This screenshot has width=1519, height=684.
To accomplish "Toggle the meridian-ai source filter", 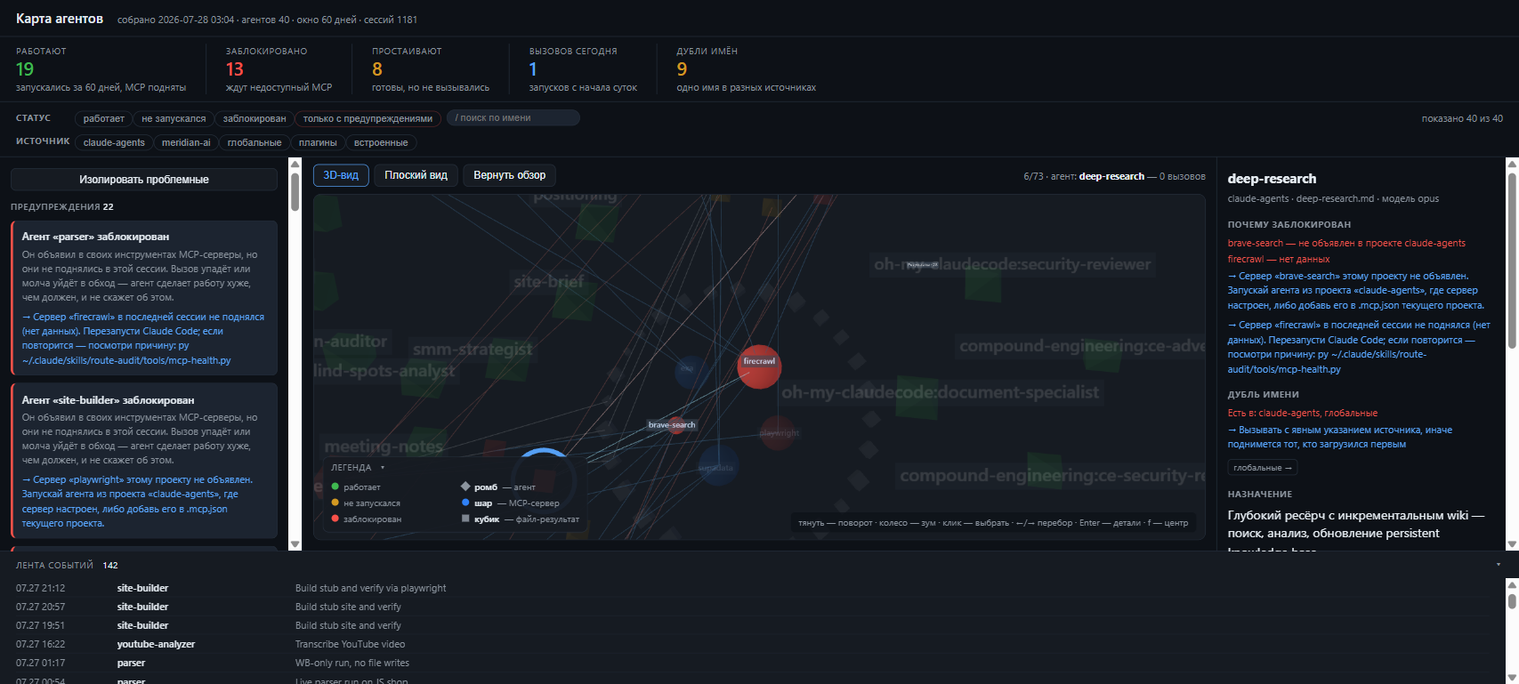I will (x=186, y=142).
